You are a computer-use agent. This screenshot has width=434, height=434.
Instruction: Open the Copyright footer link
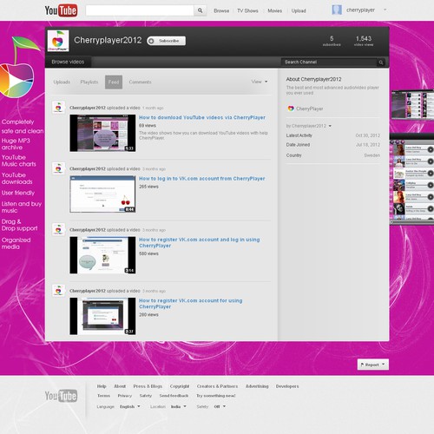pos(180,386)
